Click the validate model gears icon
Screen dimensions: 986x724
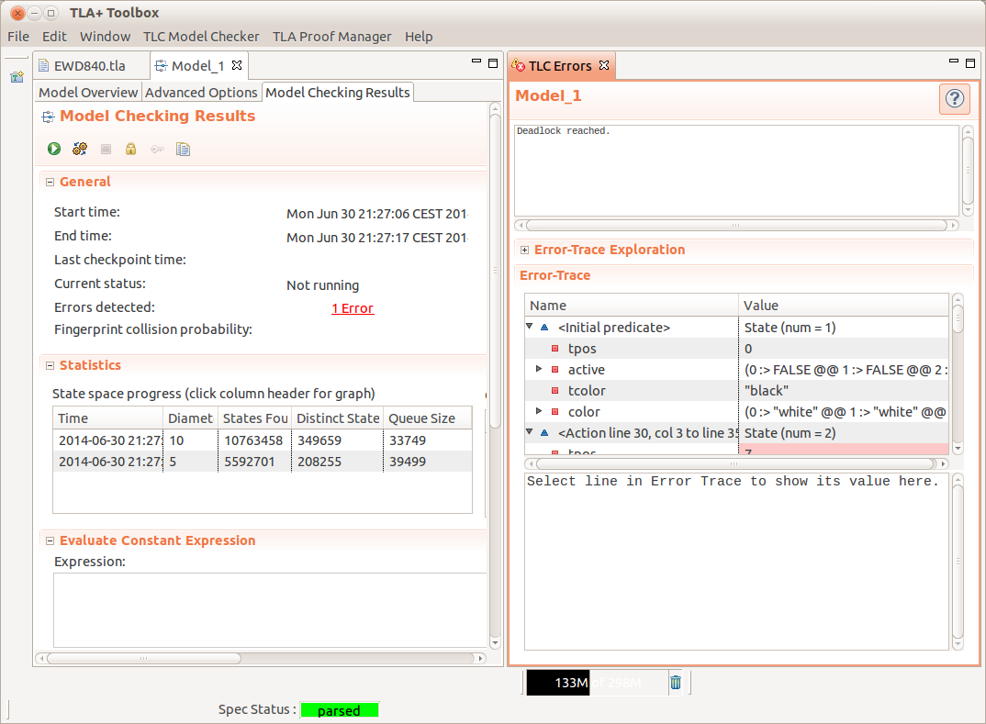pos(80,149)
